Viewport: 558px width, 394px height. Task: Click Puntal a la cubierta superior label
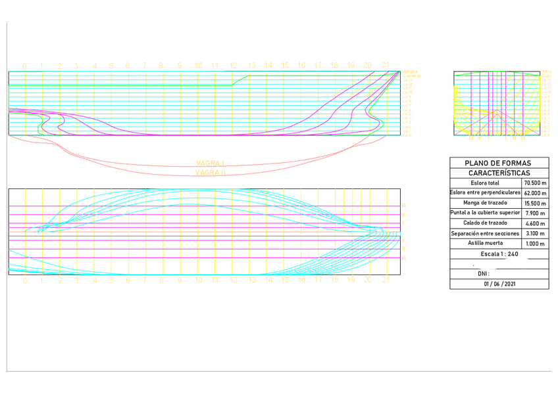tap(485, 213)
